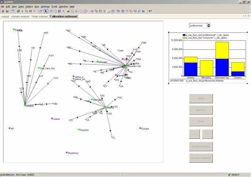The width and height of the screenshot is (251, 177).
Task: Select the arrow pointer tool
Action: coord(46,11)
